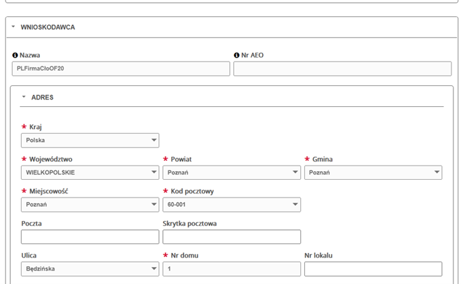461x284 pixels.
Task: Click into the empty Nr AEO field
Action: [x=343, y=69]
